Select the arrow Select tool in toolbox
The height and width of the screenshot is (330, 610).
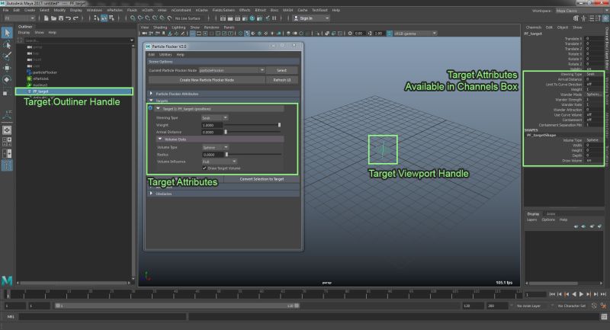coord(7,33)
